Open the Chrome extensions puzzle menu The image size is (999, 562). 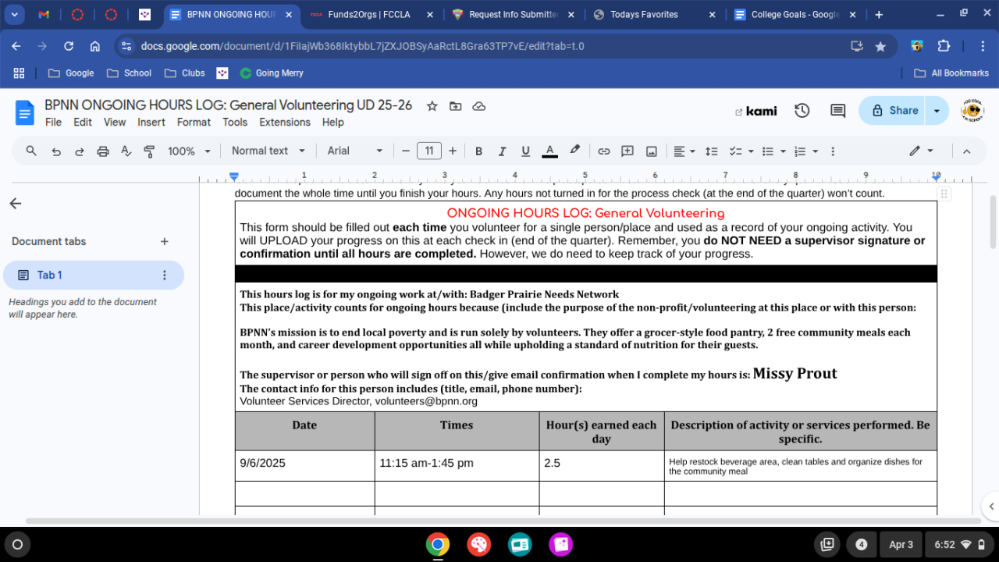(944, 46)
